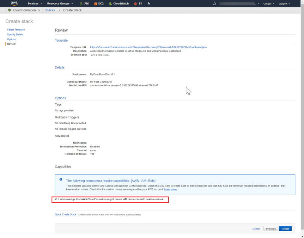The height and width of the screenshot is (238, 304).
Task: Click the CloudFormation service icon
Action: (x=9, y=10)
